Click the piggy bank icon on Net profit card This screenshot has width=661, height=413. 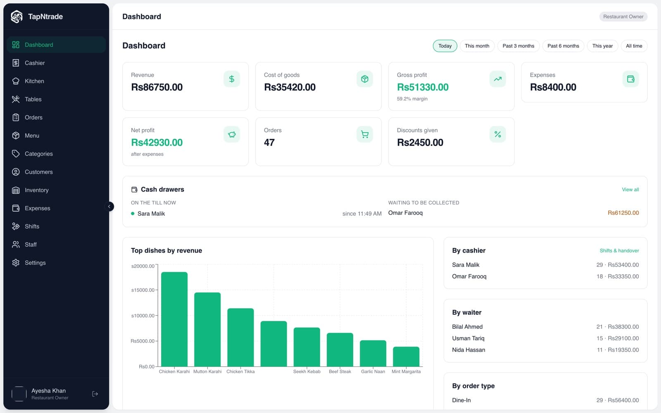232,134
